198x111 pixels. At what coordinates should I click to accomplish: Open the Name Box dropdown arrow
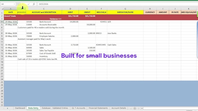click(14, 4)
